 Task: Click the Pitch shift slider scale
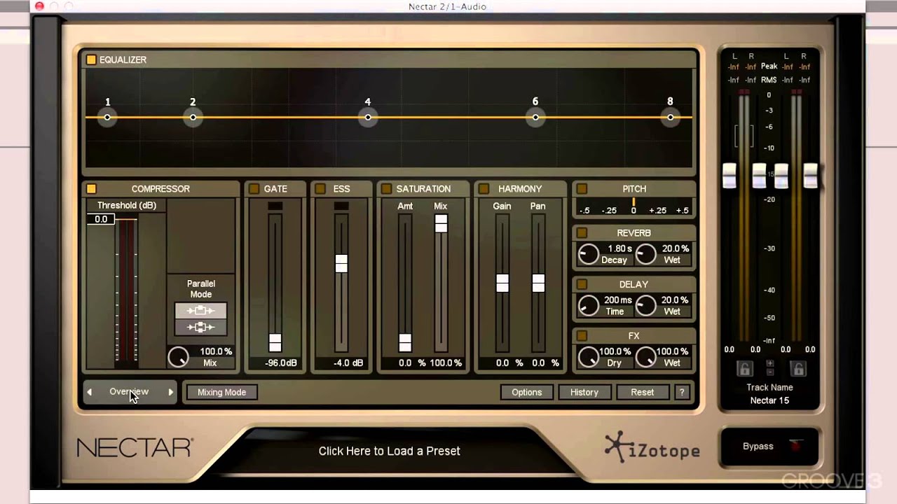click(x=634, y=207)
